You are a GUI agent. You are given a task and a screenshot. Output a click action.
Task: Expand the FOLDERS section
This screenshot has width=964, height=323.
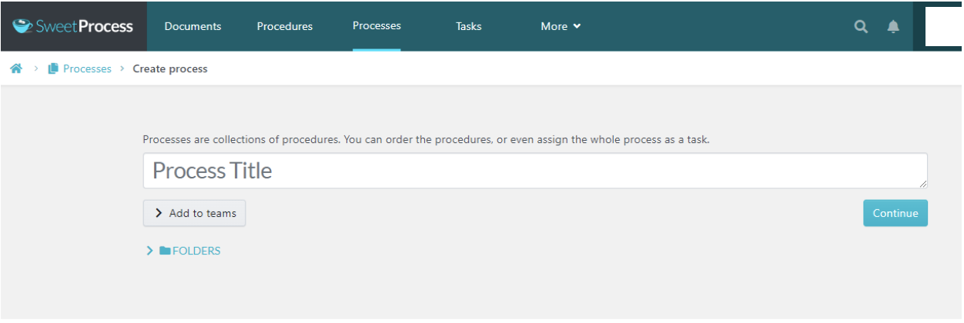tap(183, 251)
